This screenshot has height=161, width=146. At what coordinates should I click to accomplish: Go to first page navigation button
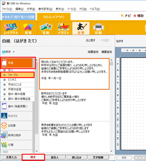pyautogui.click(x=136, y=157)
